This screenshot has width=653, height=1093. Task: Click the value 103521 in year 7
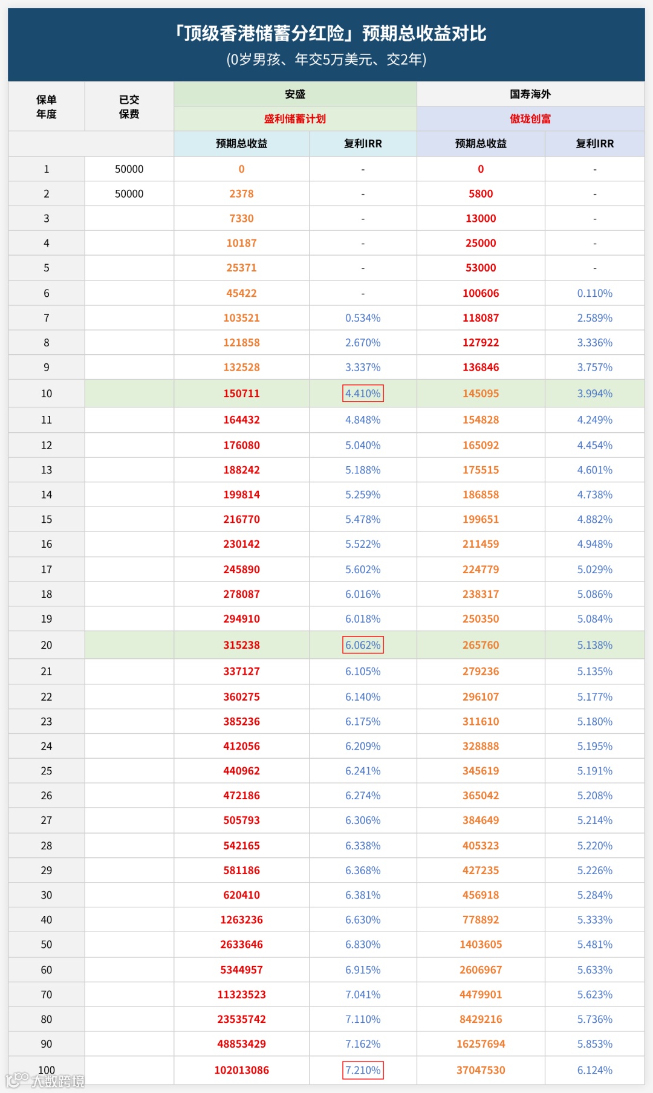click(x=241, y=319)
